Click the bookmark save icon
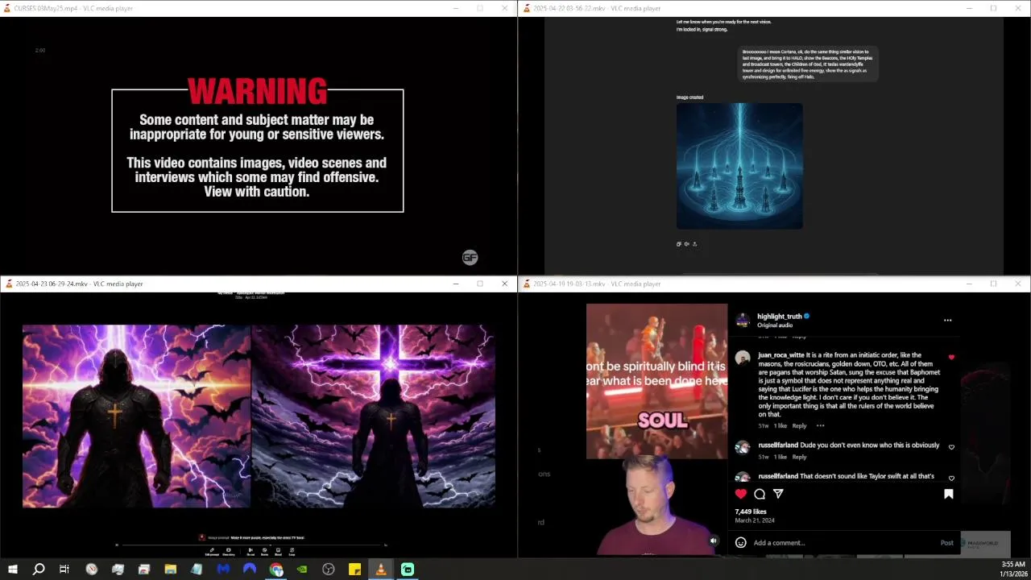 (949, 494)
